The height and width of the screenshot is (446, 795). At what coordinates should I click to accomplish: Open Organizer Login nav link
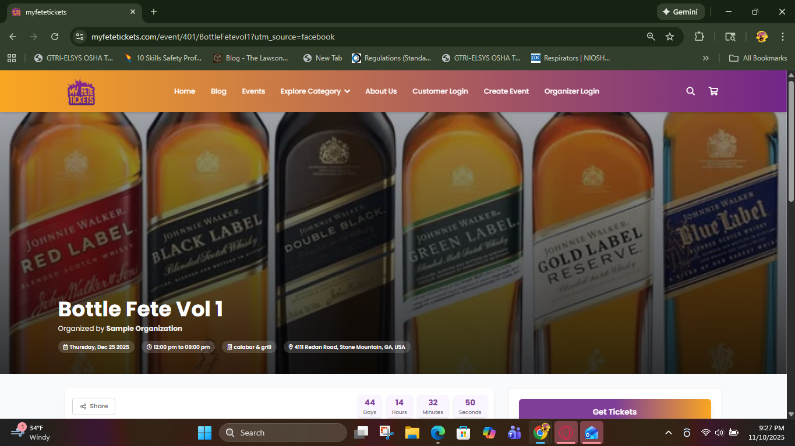coord(572,91)
